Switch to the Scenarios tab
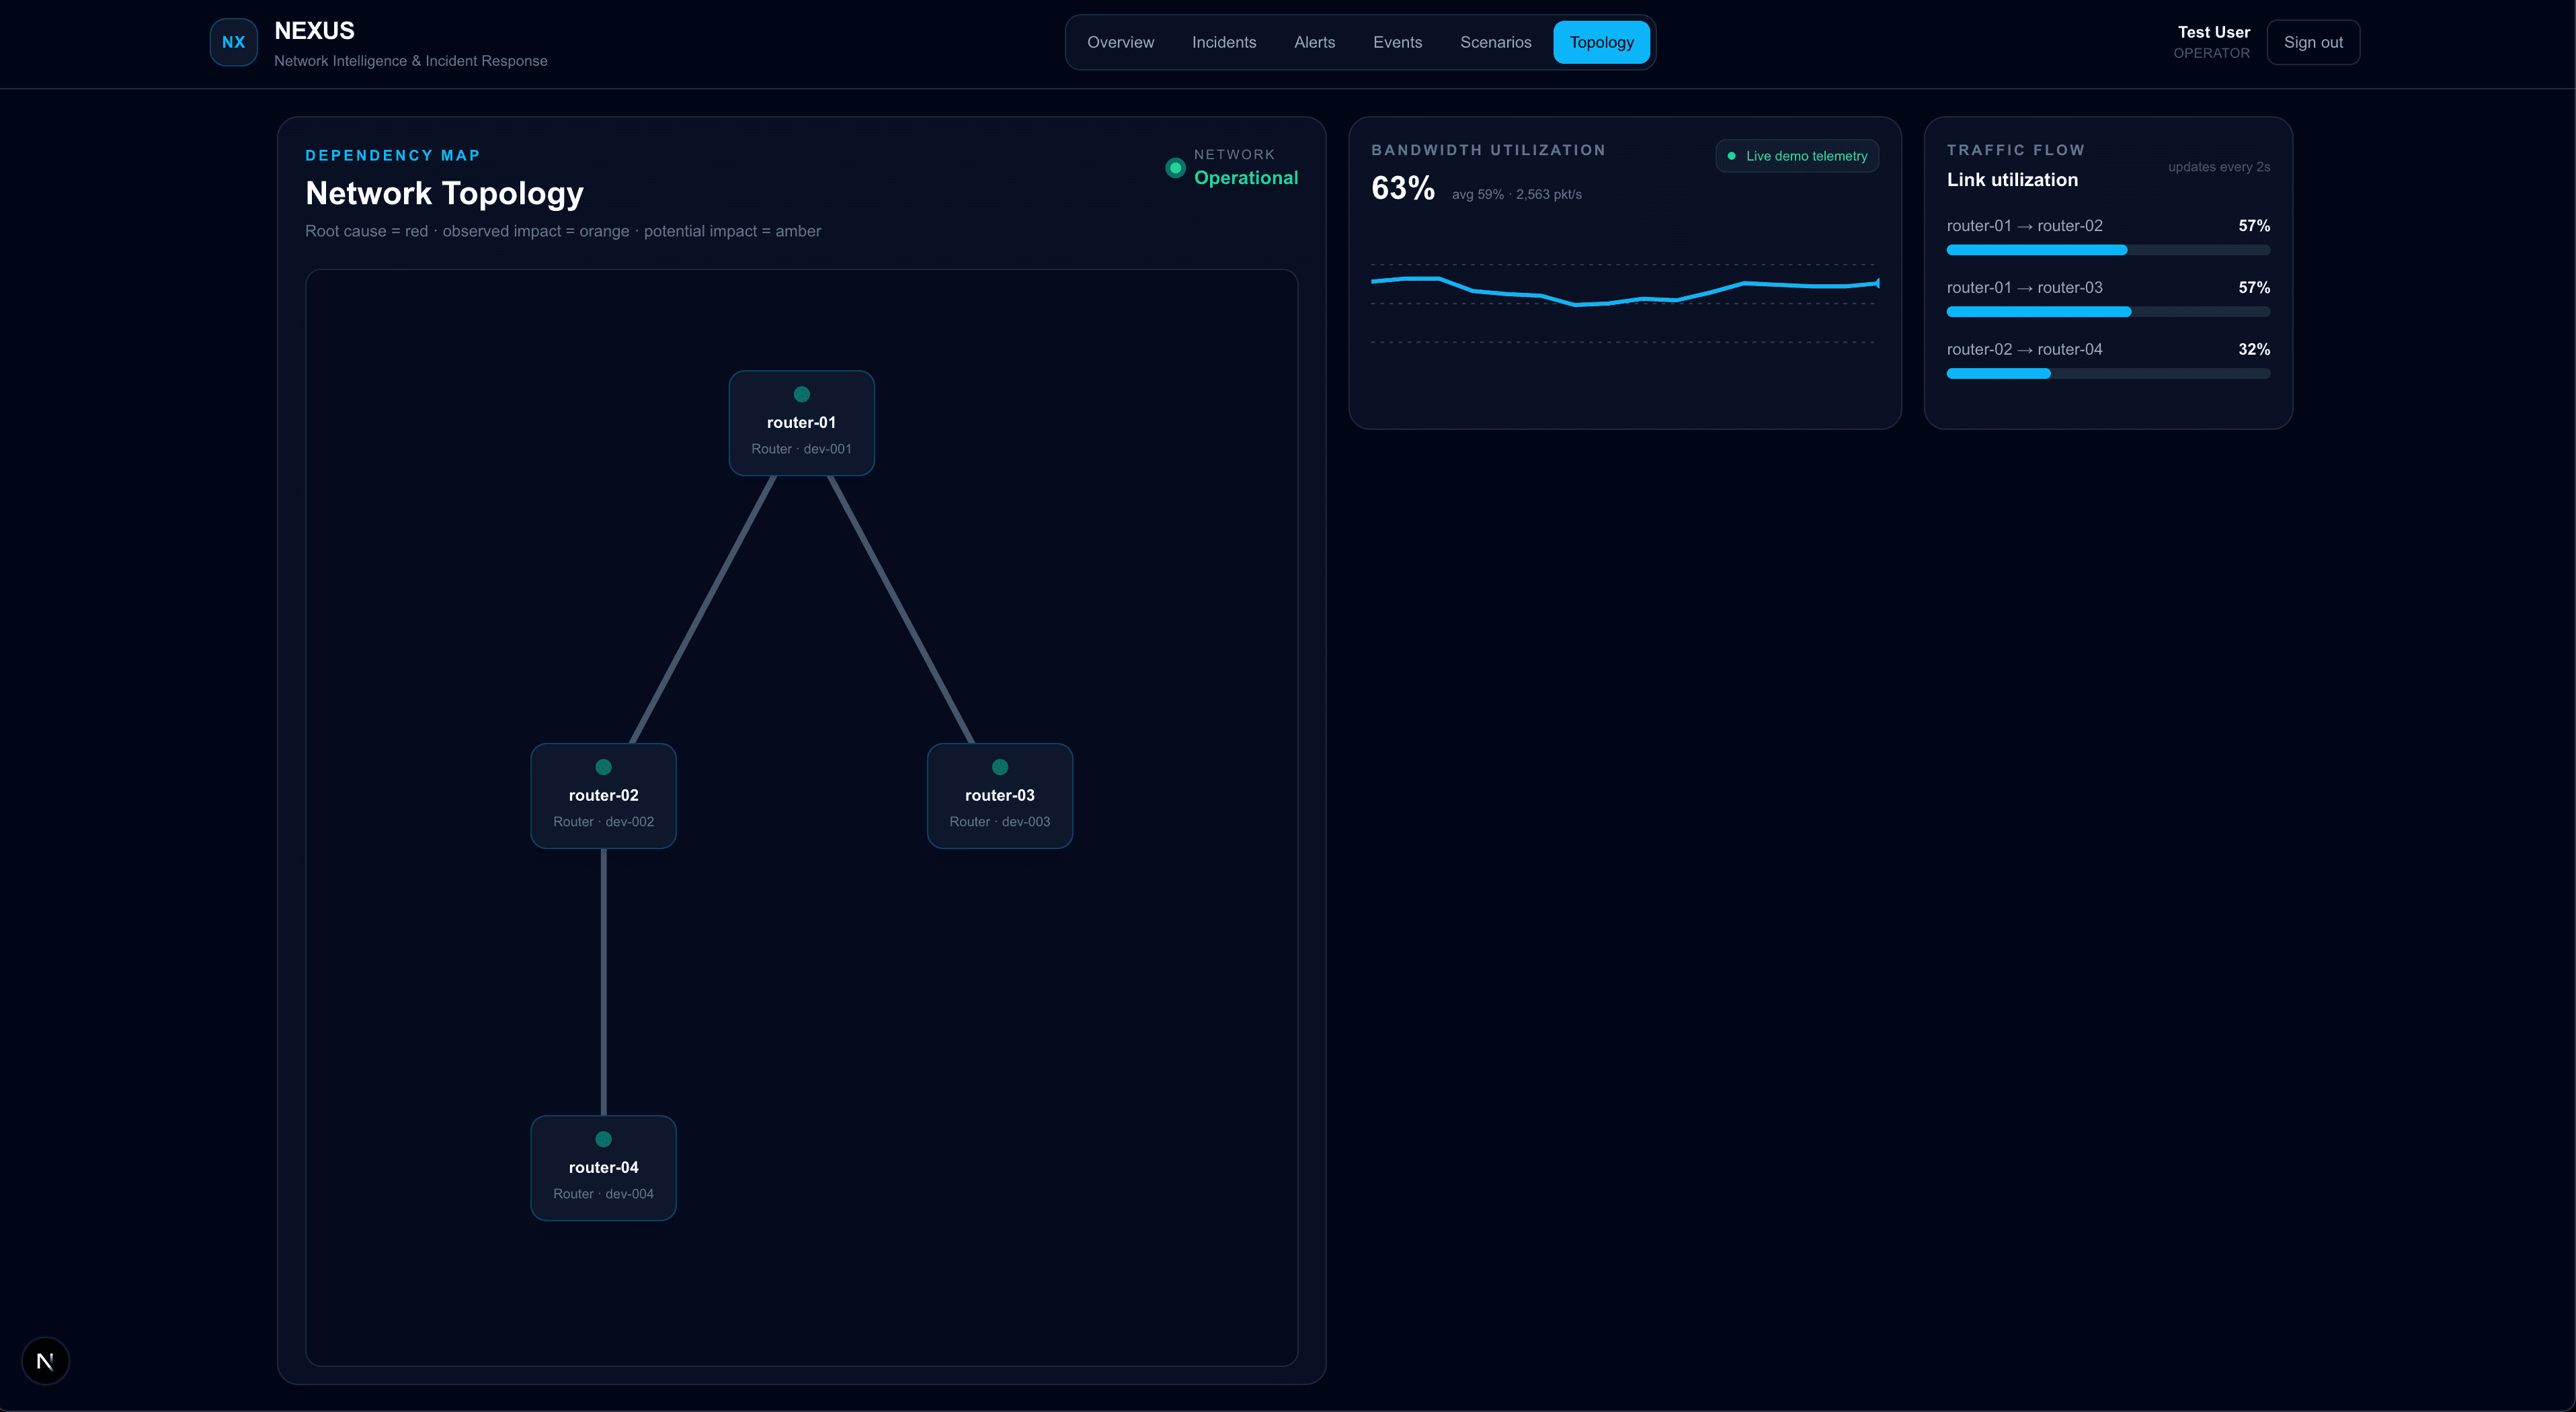 (1495, 42)
